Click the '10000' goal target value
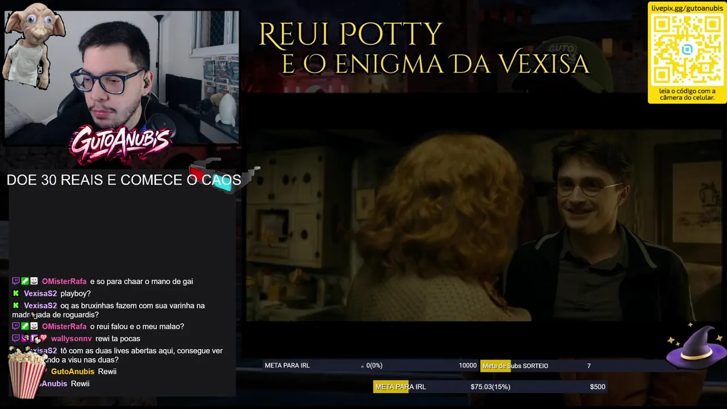The image size is (727, 409). (x=467, y=366)
